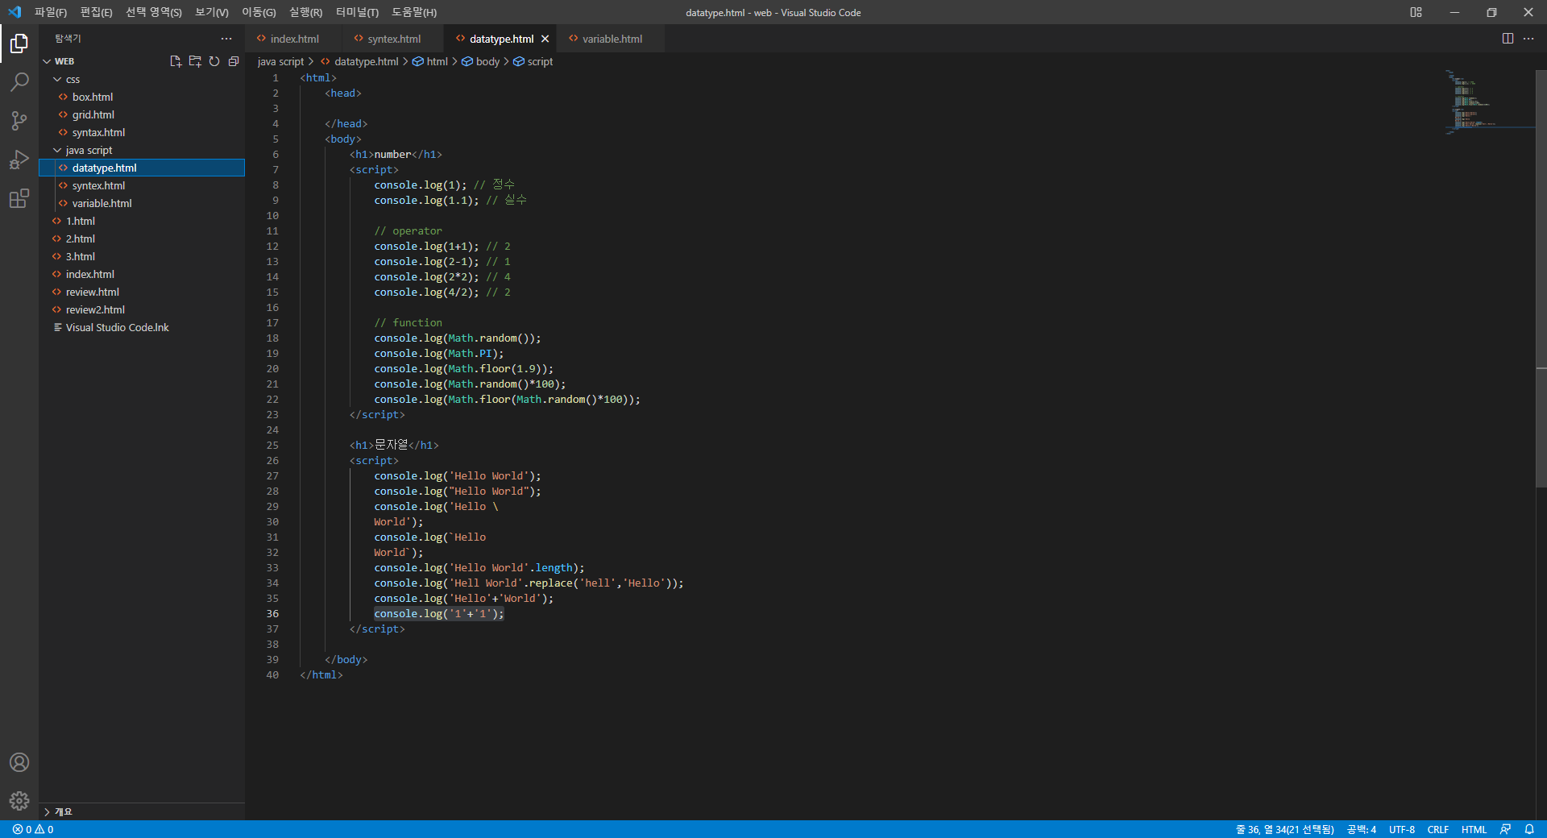Open the Search view
The width and height of the screenshot is (1547, 838).
point(19,81)
